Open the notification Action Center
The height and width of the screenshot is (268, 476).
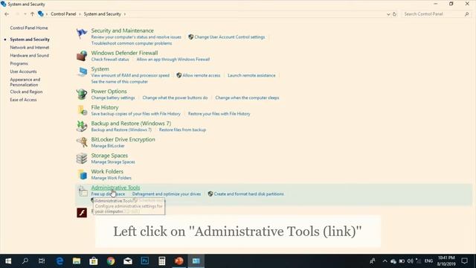464,261
